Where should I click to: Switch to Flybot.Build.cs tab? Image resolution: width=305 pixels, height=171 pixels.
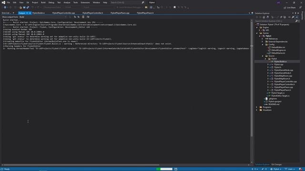coord(39,13)
